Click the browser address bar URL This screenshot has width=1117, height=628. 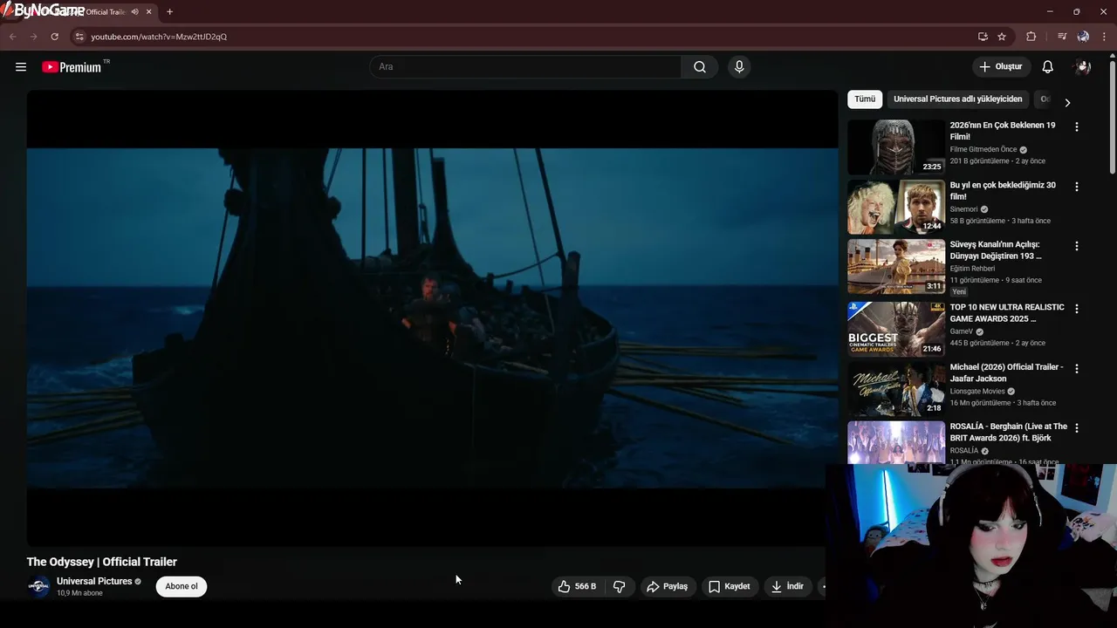click(159, 37)
